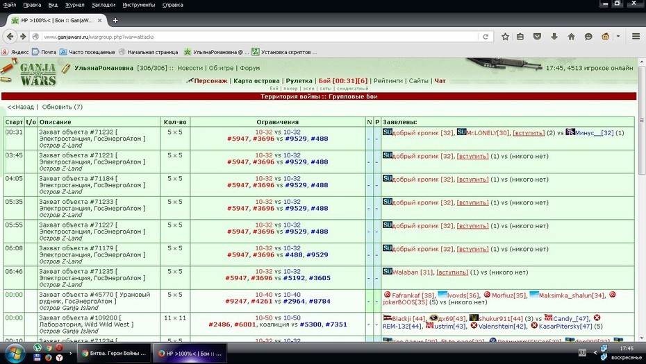
Task: Click the Ganja Wars logo
Action: click(38, 74)
